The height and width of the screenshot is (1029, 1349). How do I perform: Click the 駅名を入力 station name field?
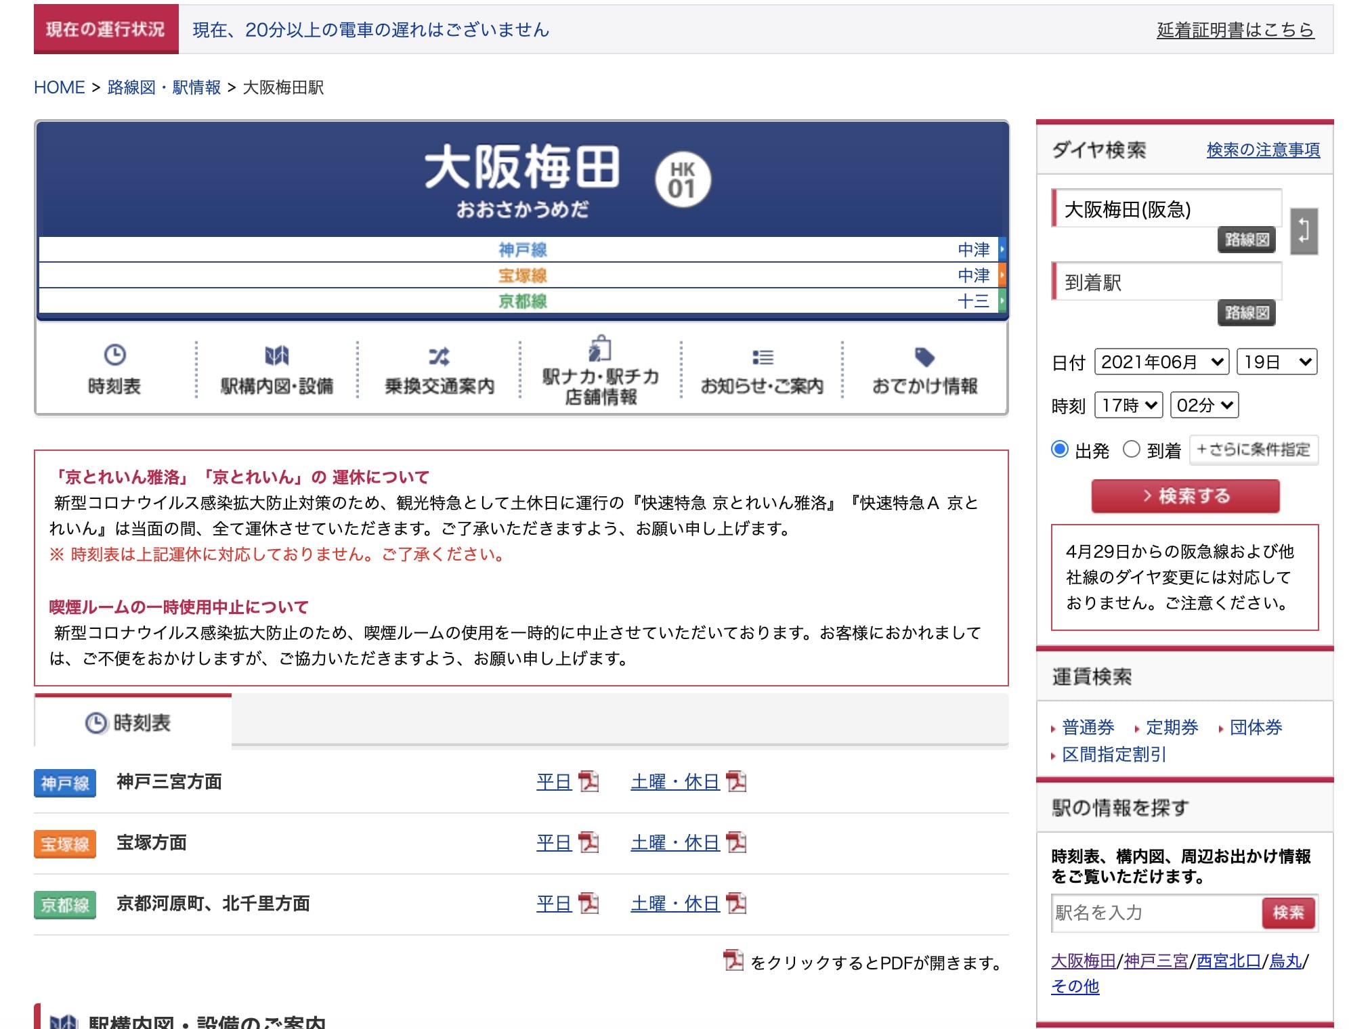(1157, 913)
